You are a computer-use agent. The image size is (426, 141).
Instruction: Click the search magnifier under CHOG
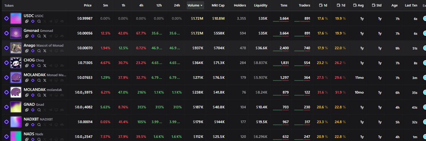point(39,66)
